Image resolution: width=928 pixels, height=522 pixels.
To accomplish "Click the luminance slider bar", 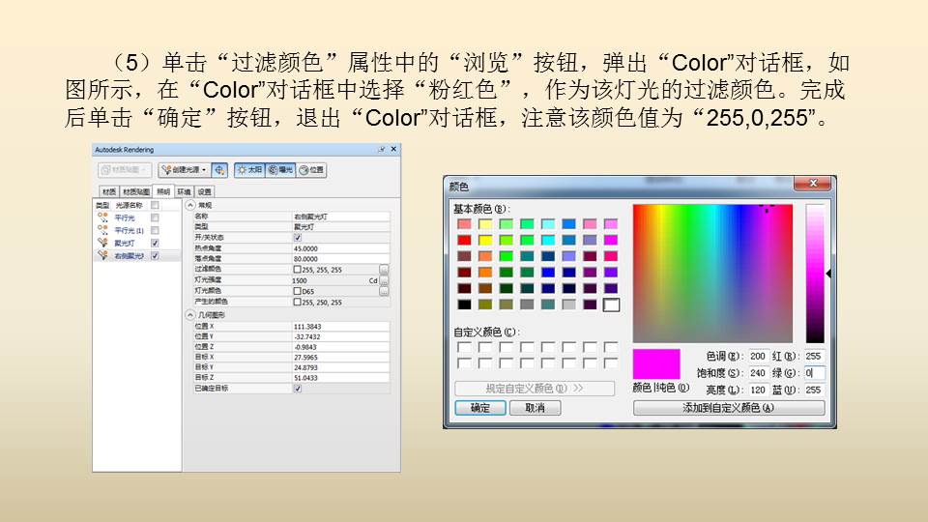I will coord(815,274).
